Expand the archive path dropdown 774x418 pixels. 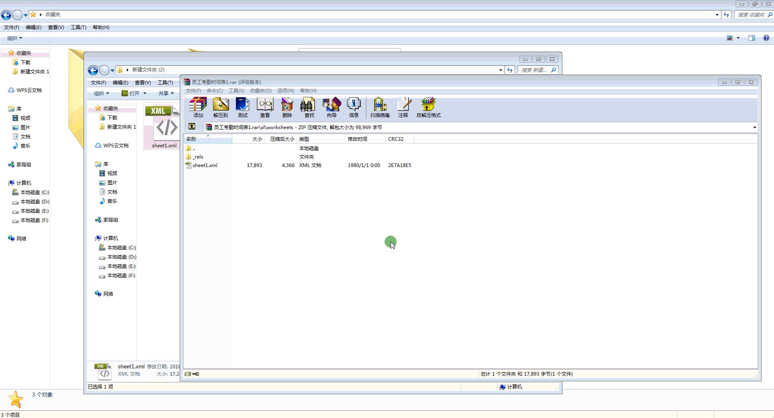coord(754,127)
